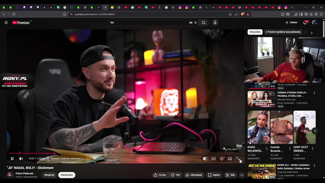Create a clip with Klip button
This screenshot has width=325, height=183.
click(x=230, y=175)
